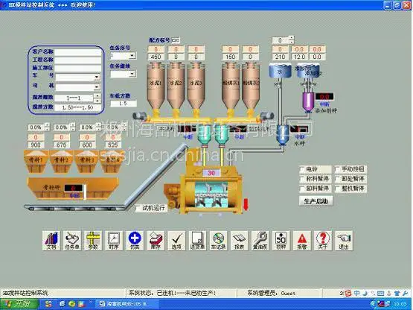
Task: Expand the 车号 combo box
Action: coord(97,77)
